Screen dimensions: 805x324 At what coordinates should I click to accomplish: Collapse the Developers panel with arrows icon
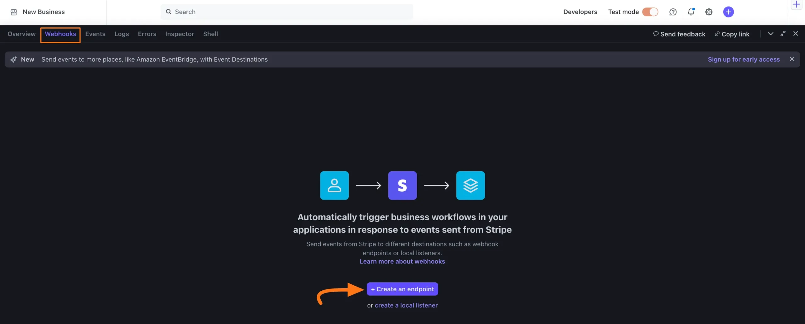[x=783, y=34]
